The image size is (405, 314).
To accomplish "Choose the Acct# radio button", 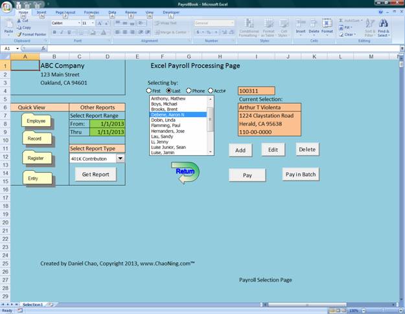I will pos(210,91).
